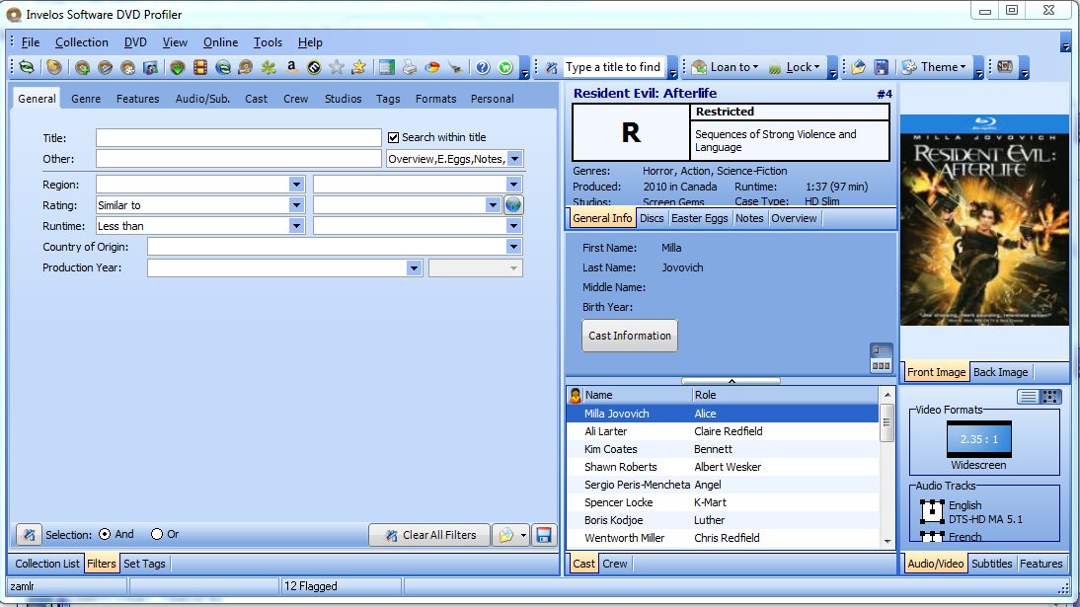Open the Amazon link icon
The height and width of the screenshot is (607, 1080).
click(290, 67)
